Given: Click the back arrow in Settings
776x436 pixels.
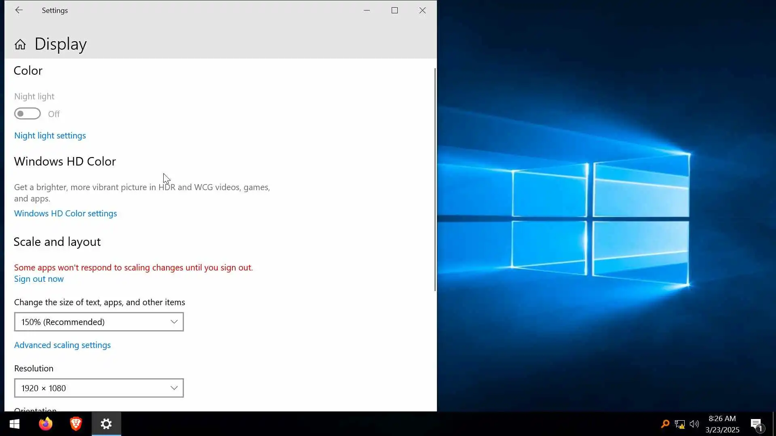Looking at the screenshot, I should 19,10.
